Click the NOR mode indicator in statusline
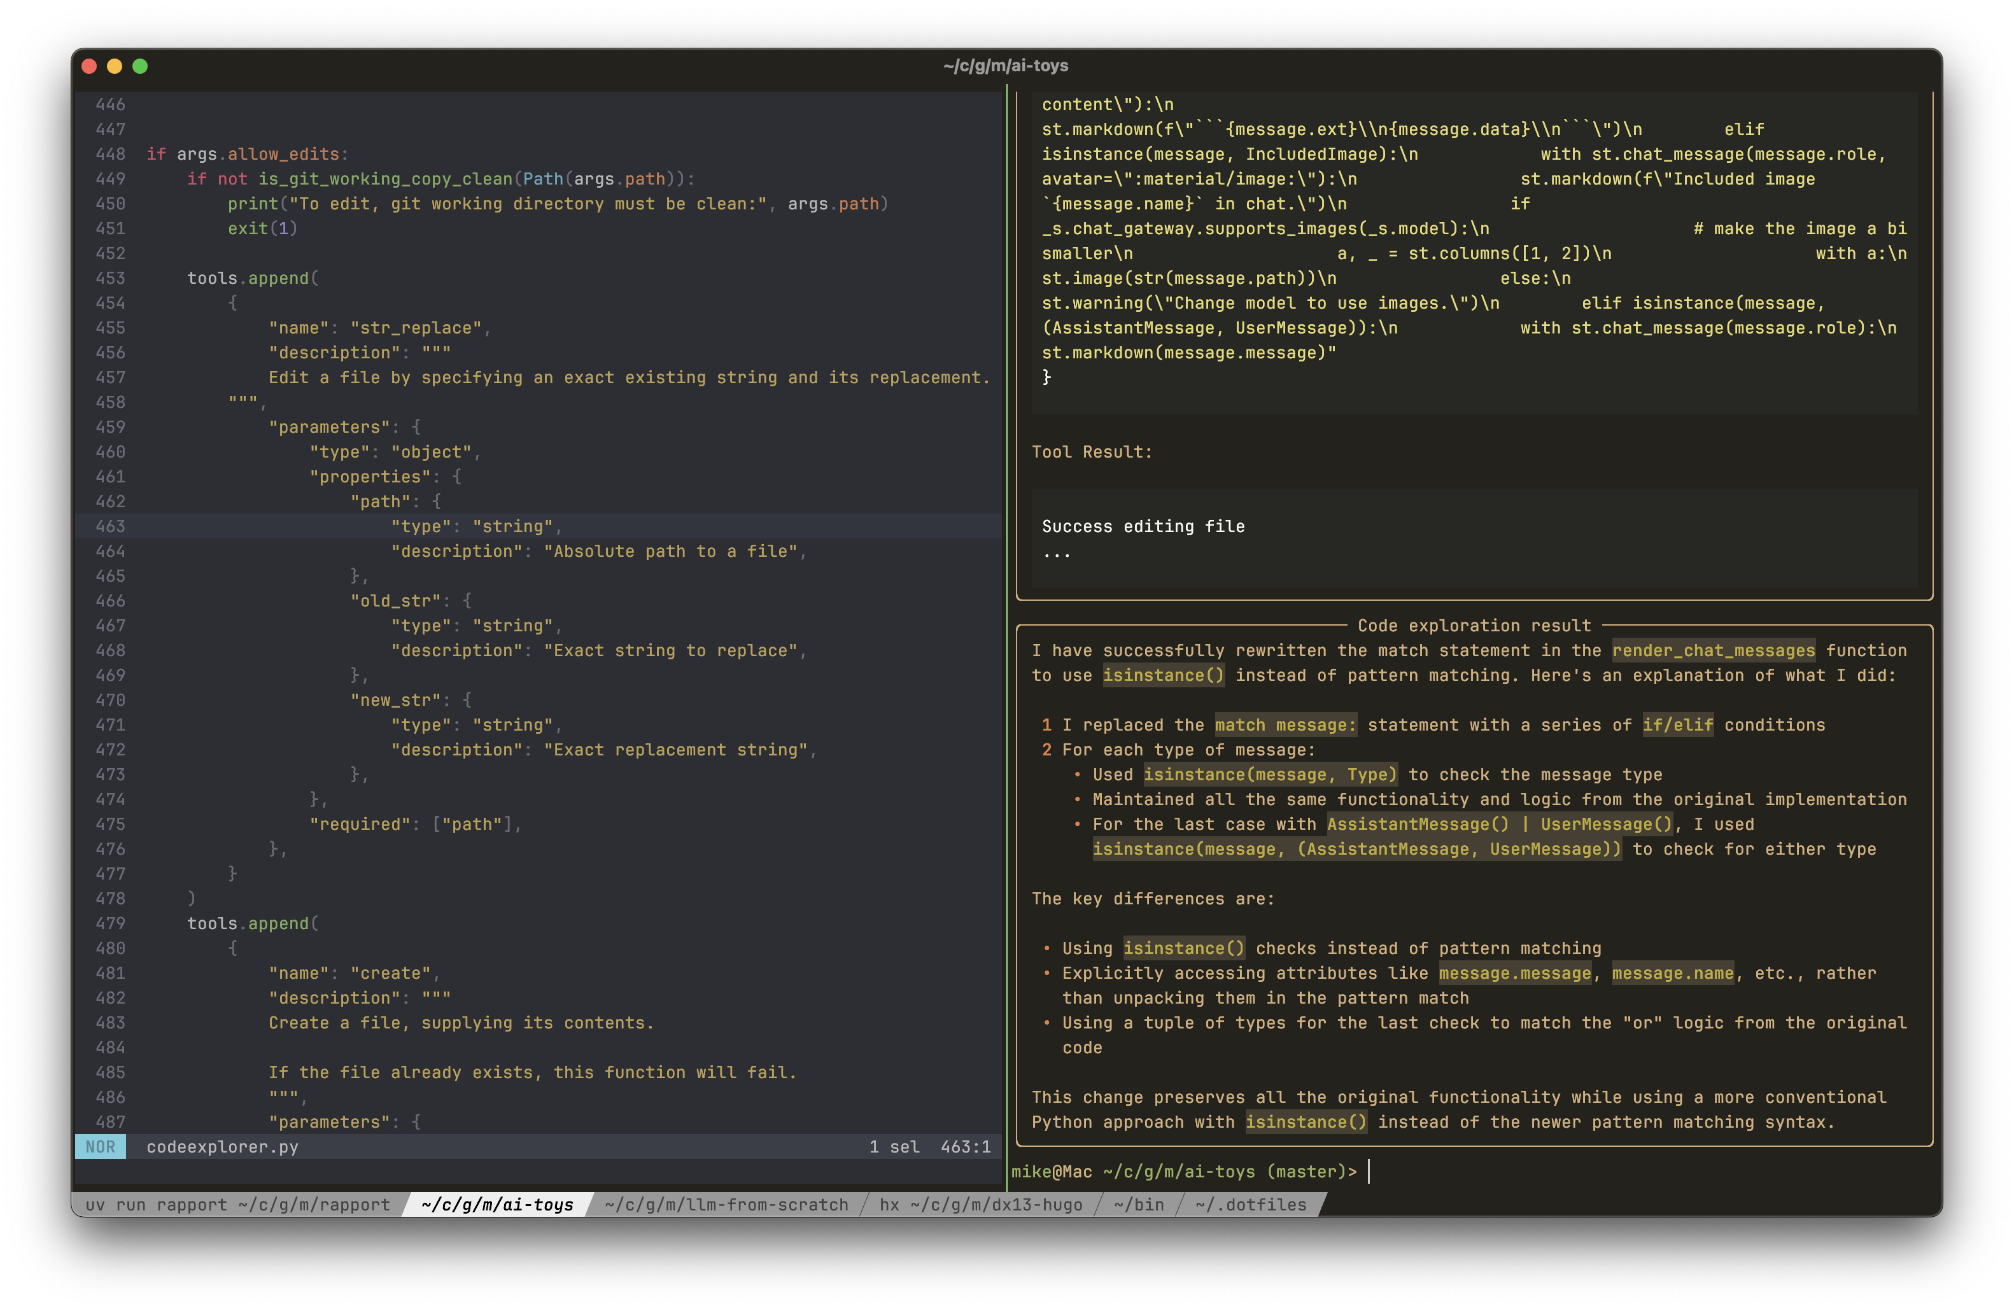Image resolution: width=2014 pixels, height=1311 pixels. [x=100, y=1147]
